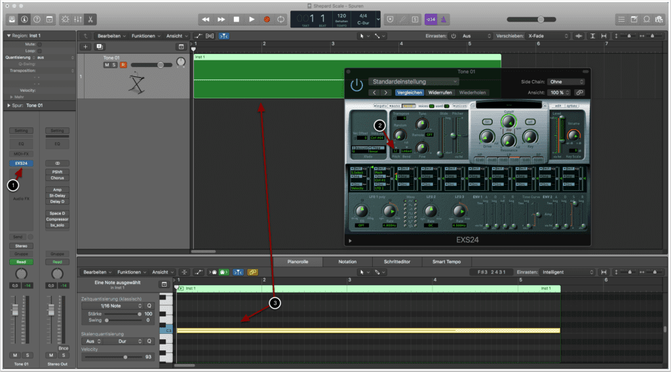Click the Scissors editors icon
Screen dimensions: 671x372
click(x=90, y=19)
